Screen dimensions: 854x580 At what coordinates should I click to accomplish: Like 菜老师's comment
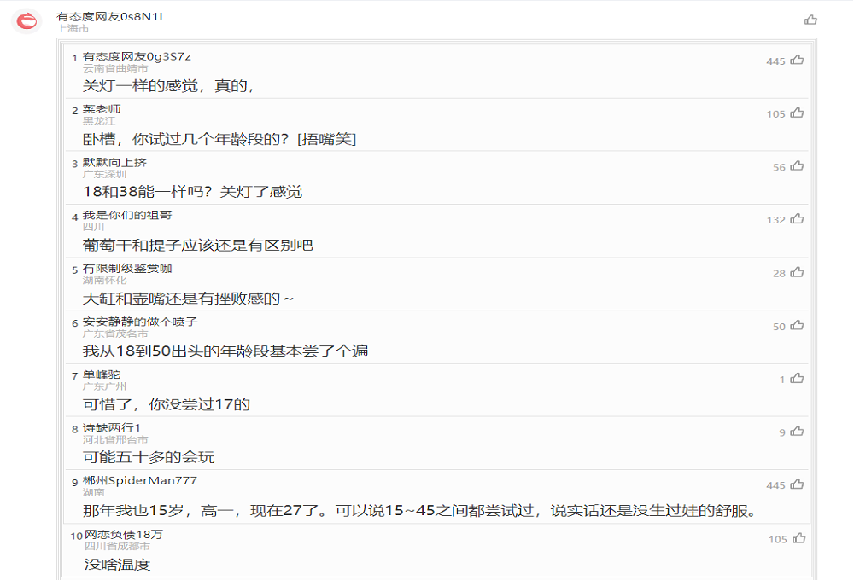797,113
